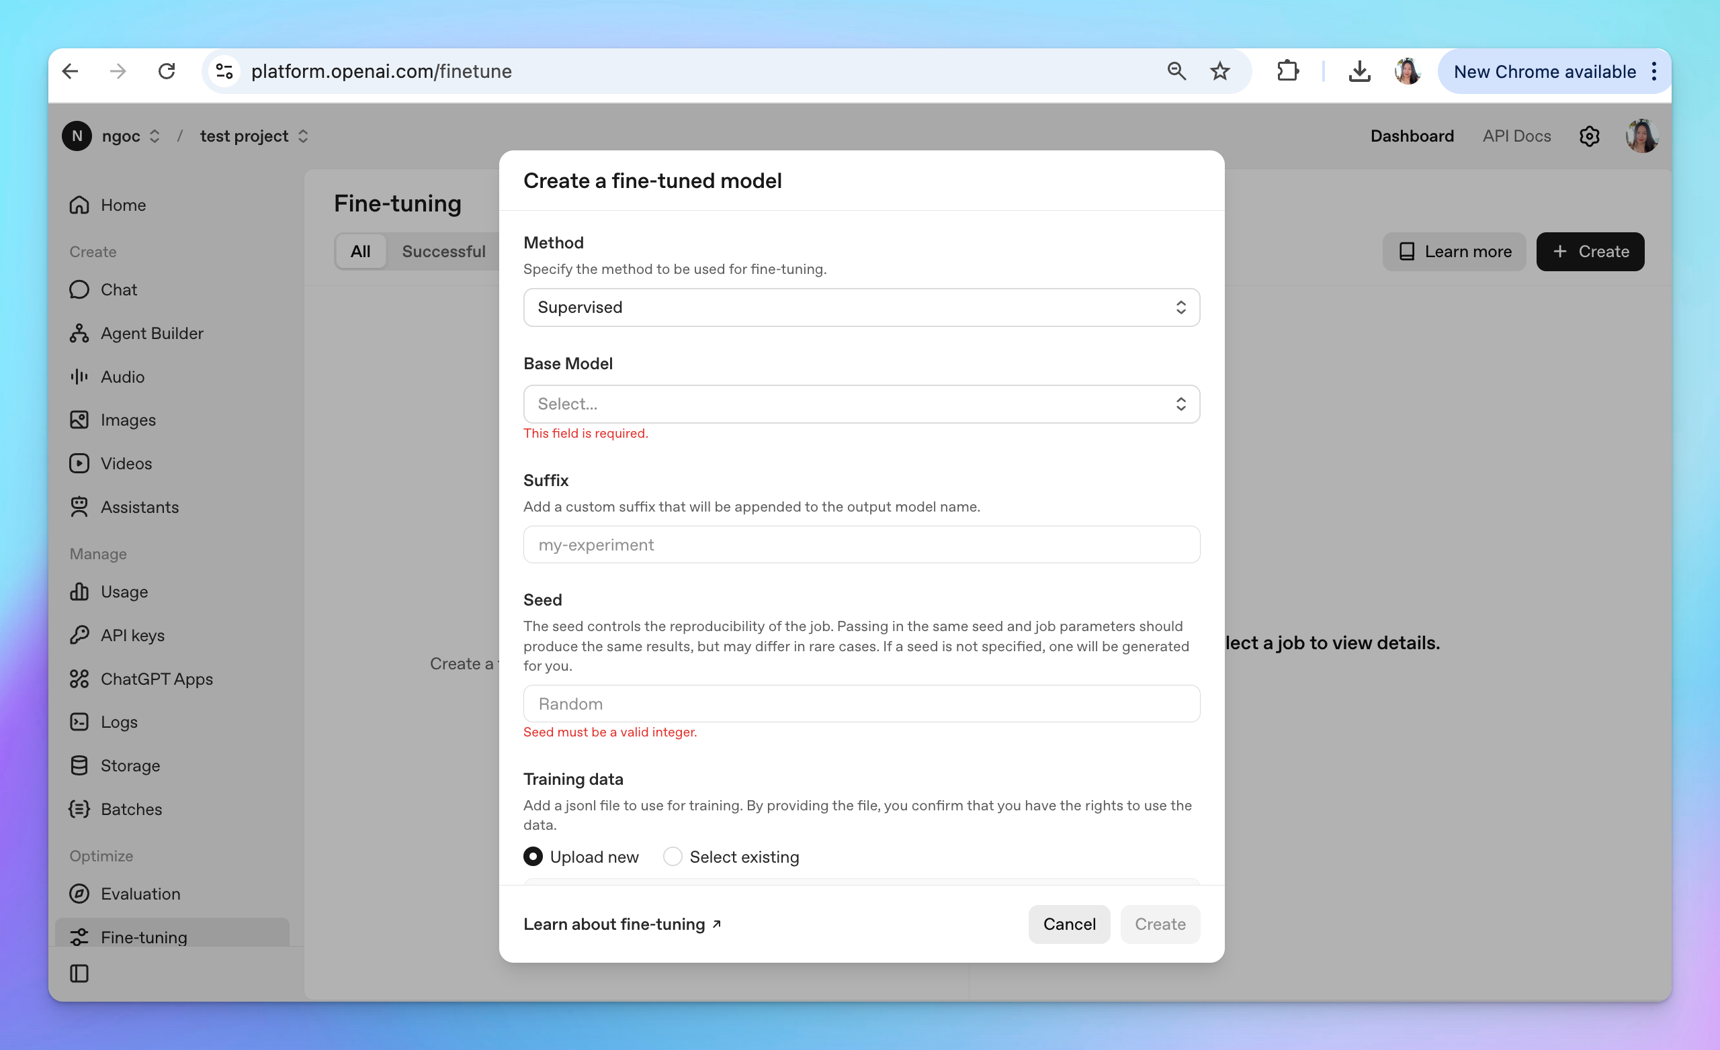Collapse sidebar with panel toggle icon
The image size is (1720, 1050).
click(79, 973)
